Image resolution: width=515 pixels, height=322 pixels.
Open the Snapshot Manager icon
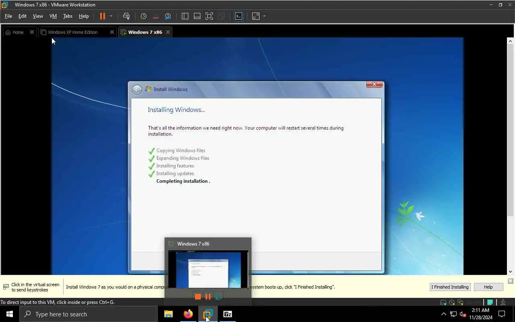(x=168, y=16)
